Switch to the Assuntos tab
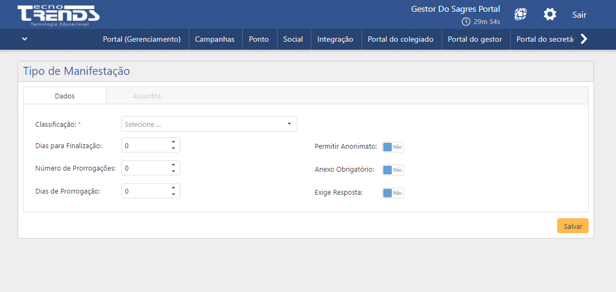The image size is (616, 292). pos(147,96)
